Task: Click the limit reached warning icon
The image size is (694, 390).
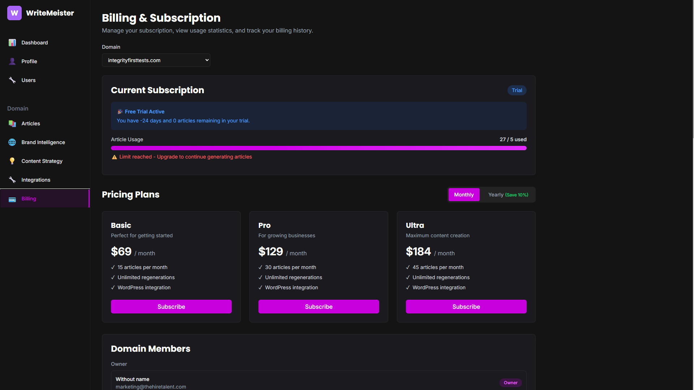Action: click(115, 157)
